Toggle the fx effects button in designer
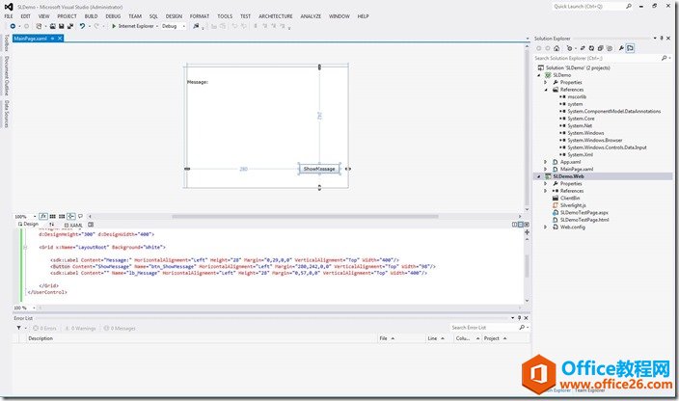 tap(43, 216)
